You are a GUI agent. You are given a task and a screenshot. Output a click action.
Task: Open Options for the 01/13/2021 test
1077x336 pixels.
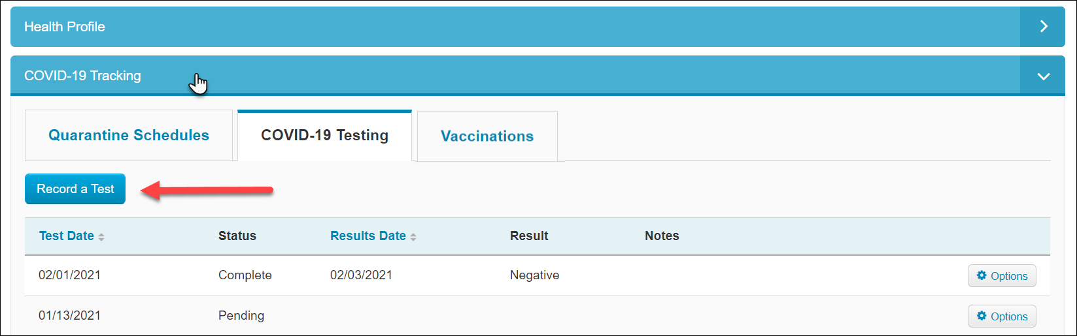coord(1002,316)
